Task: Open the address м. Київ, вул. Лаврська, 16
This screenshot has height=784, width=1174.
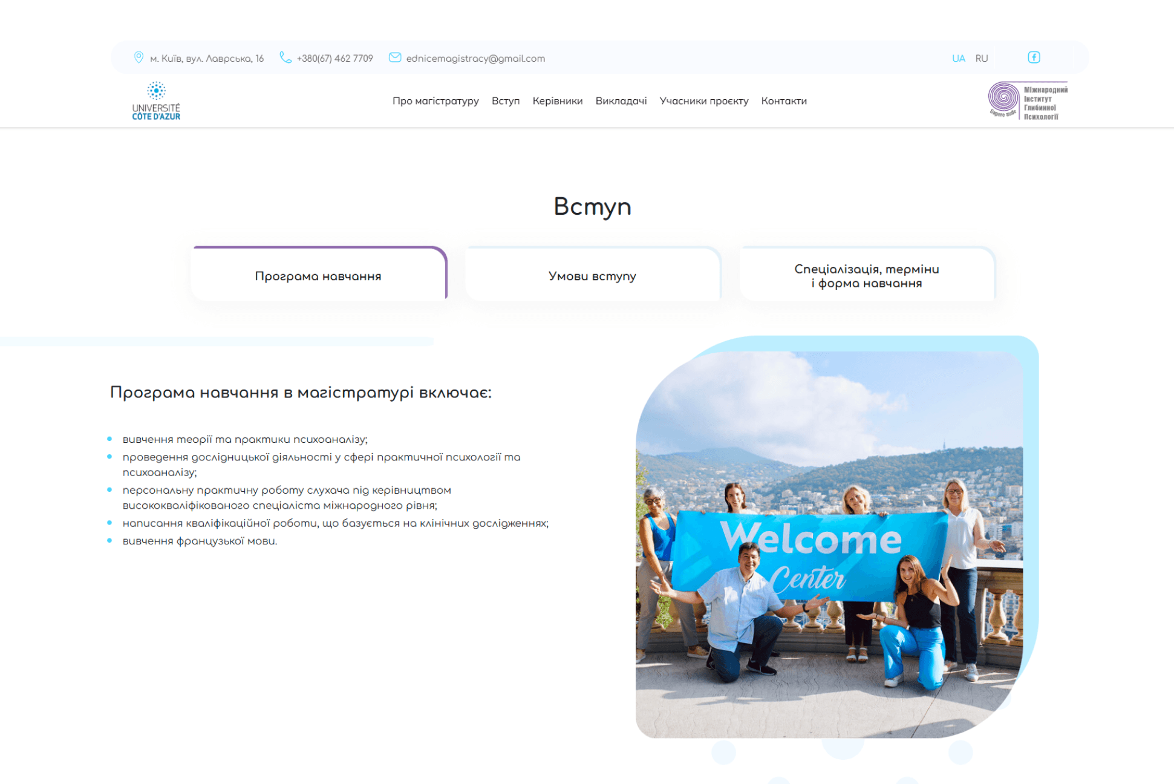Action: pos(207,59)
